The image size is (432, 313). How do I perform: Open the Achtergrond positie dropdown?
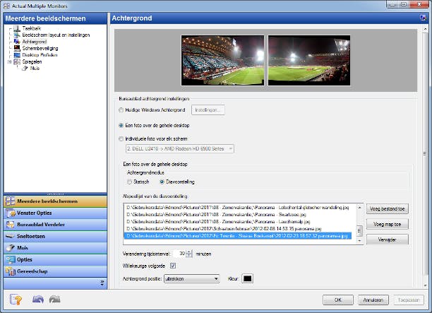point(192,278)
